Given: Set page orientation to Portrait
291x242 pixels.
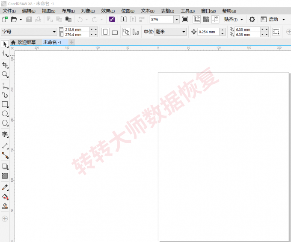Looking at the screenshot, I should click(x=105, y=32).
